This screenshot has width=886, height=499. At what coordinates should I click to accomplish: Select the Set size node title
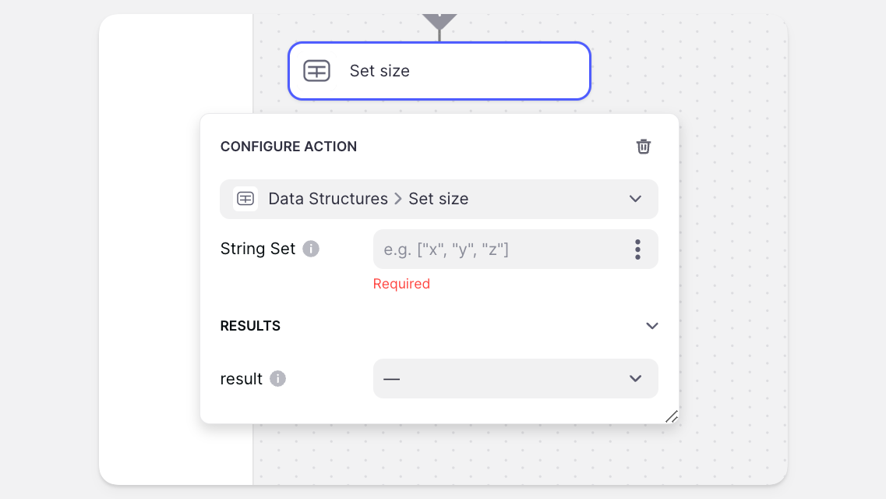pyautogui.click(x=379, y=71)
